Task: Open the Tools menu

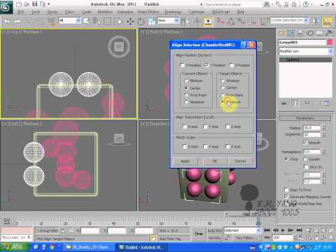Action: 36,12
